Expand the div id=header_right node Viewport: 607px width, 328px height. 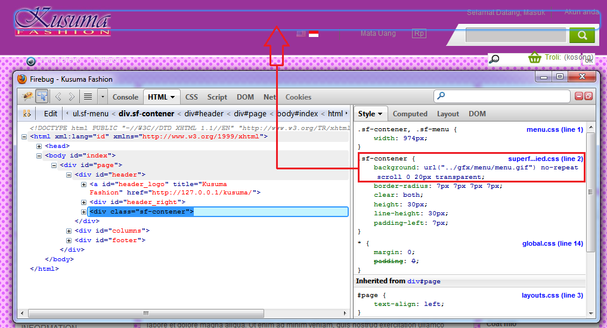(83, 202)
